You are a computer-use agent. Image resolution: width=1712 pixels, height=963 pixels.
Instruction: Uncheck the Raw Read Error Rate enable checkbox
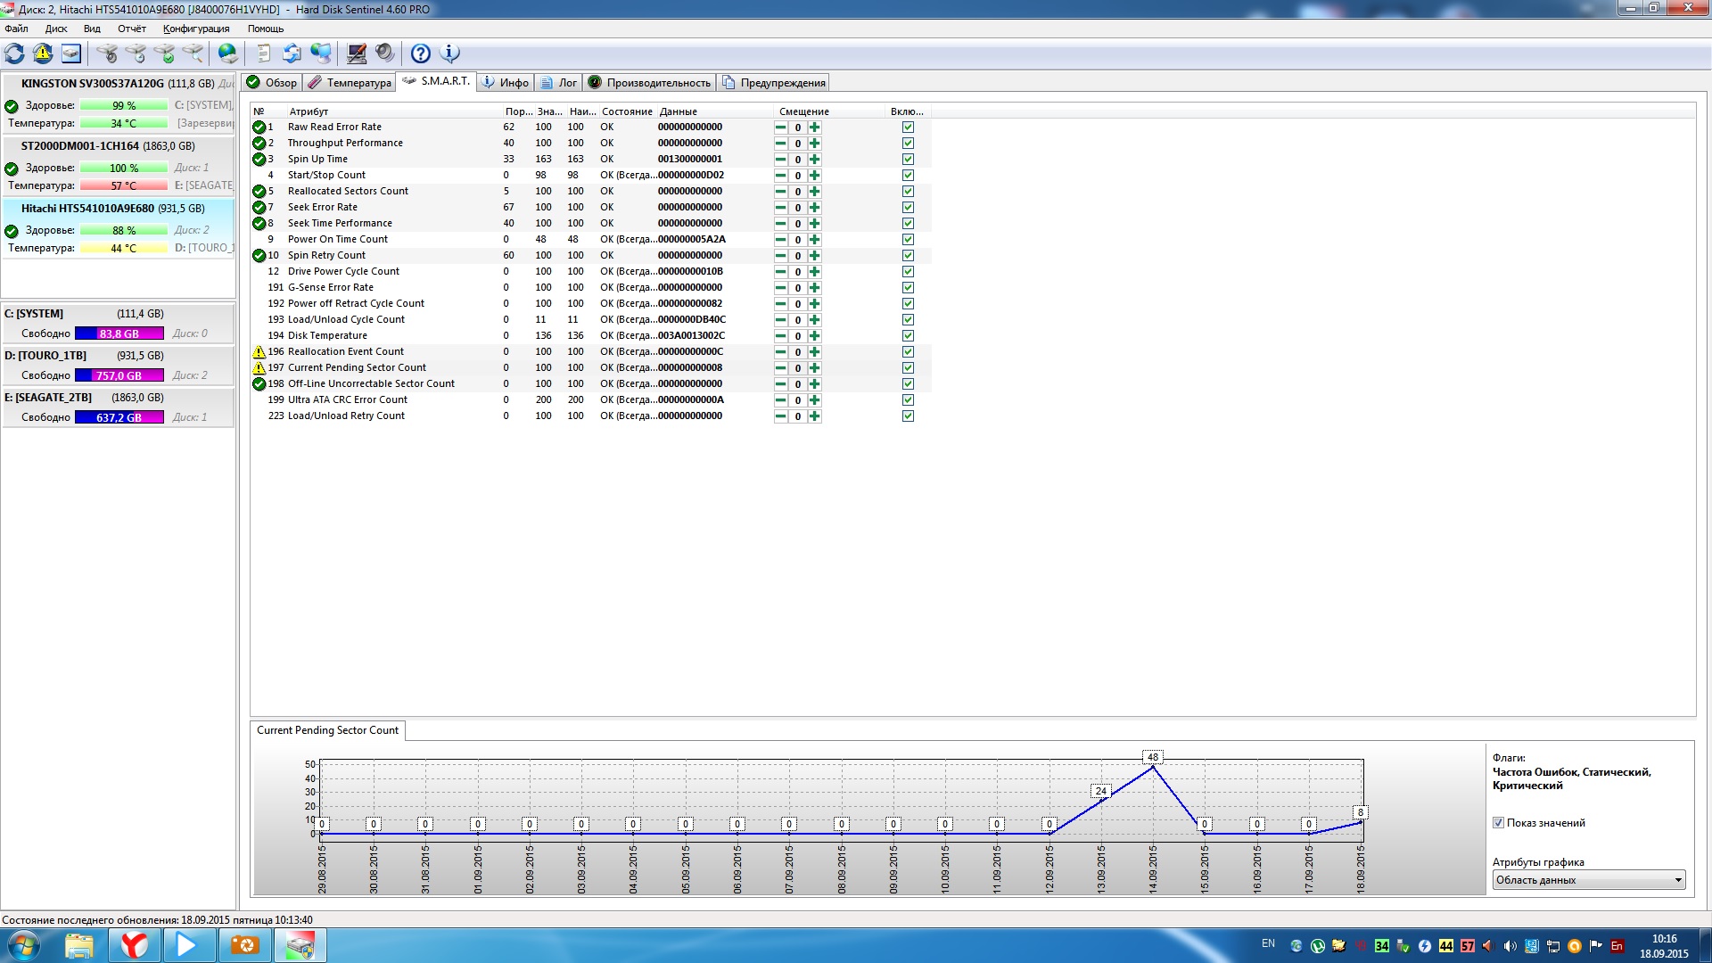point(908,128)
